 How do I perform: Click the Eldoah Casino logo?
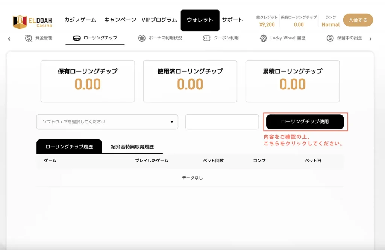[x=32, y=21]
